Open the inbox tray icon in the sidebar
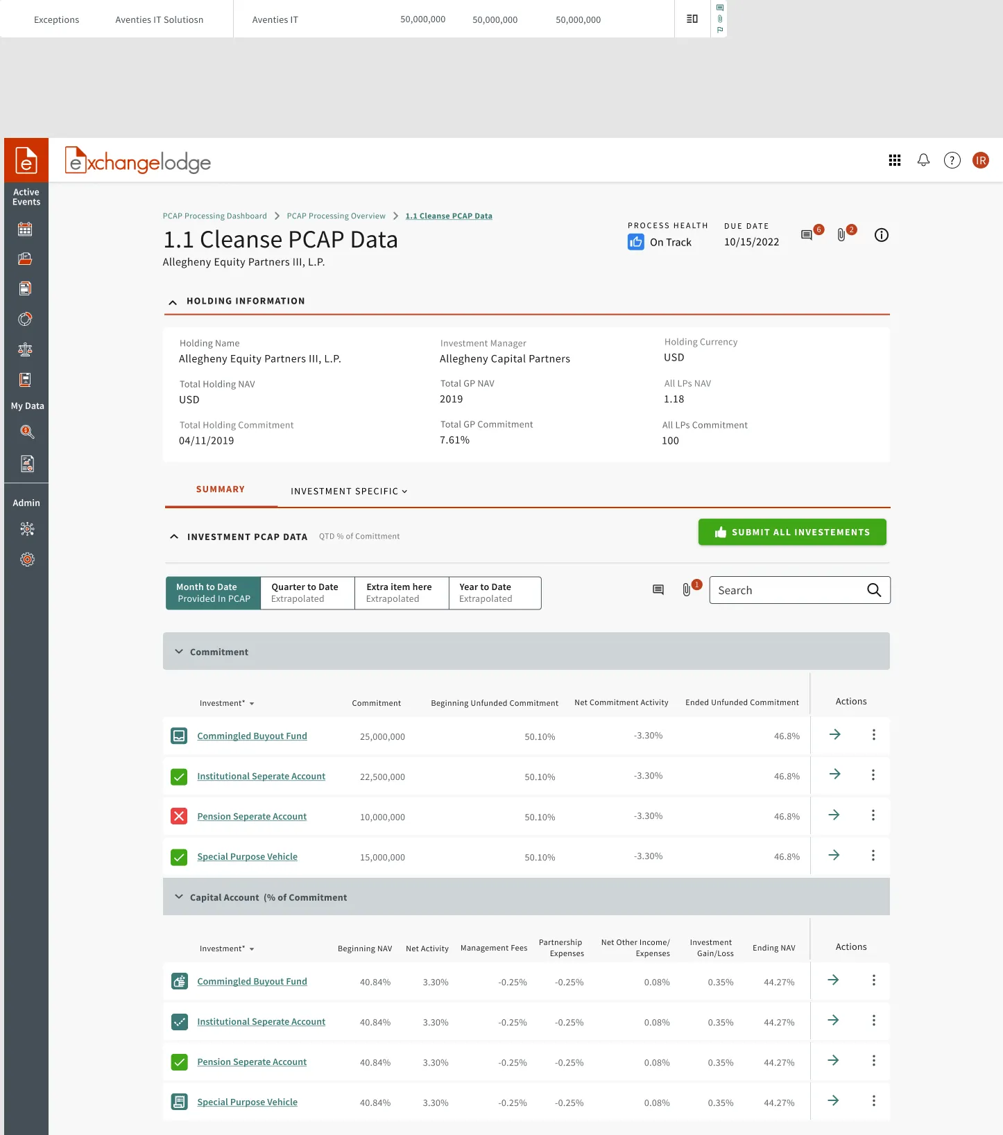The width and height of the screenshot is (1003, 1135). (25, 259)
